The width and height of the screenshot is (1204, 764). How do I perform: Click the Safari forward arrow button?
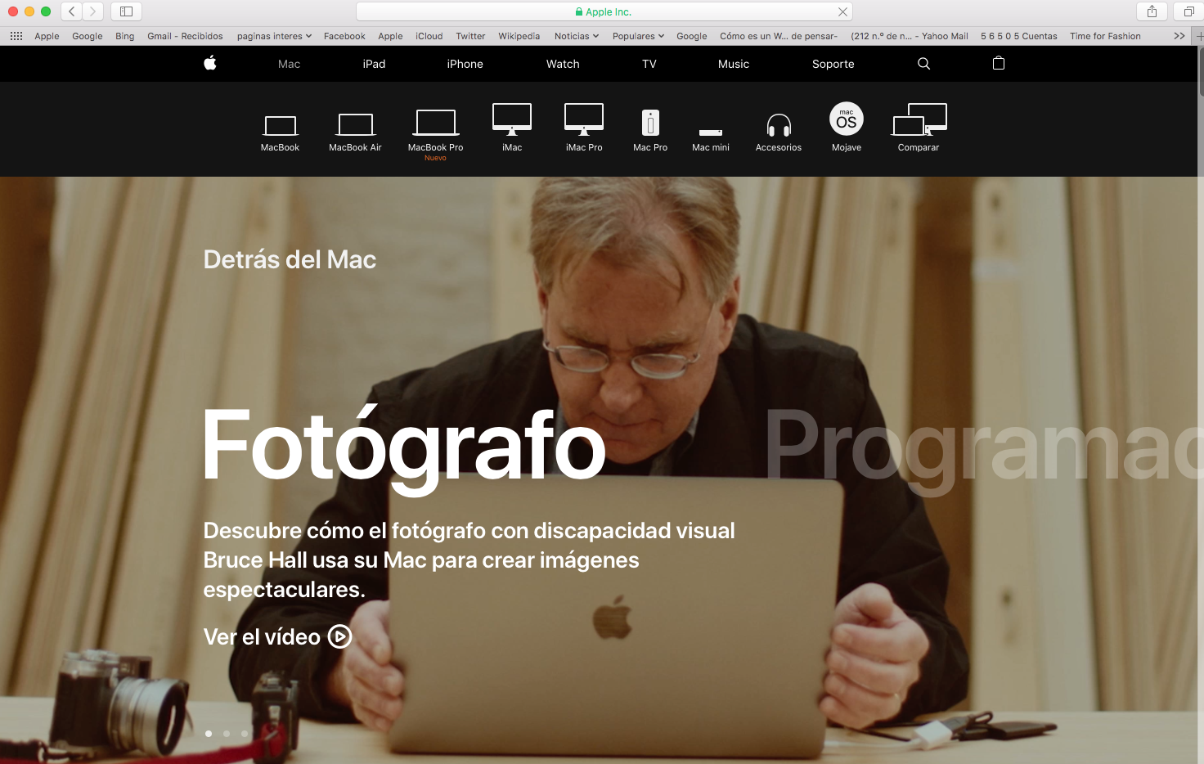[x=92, y=11]
